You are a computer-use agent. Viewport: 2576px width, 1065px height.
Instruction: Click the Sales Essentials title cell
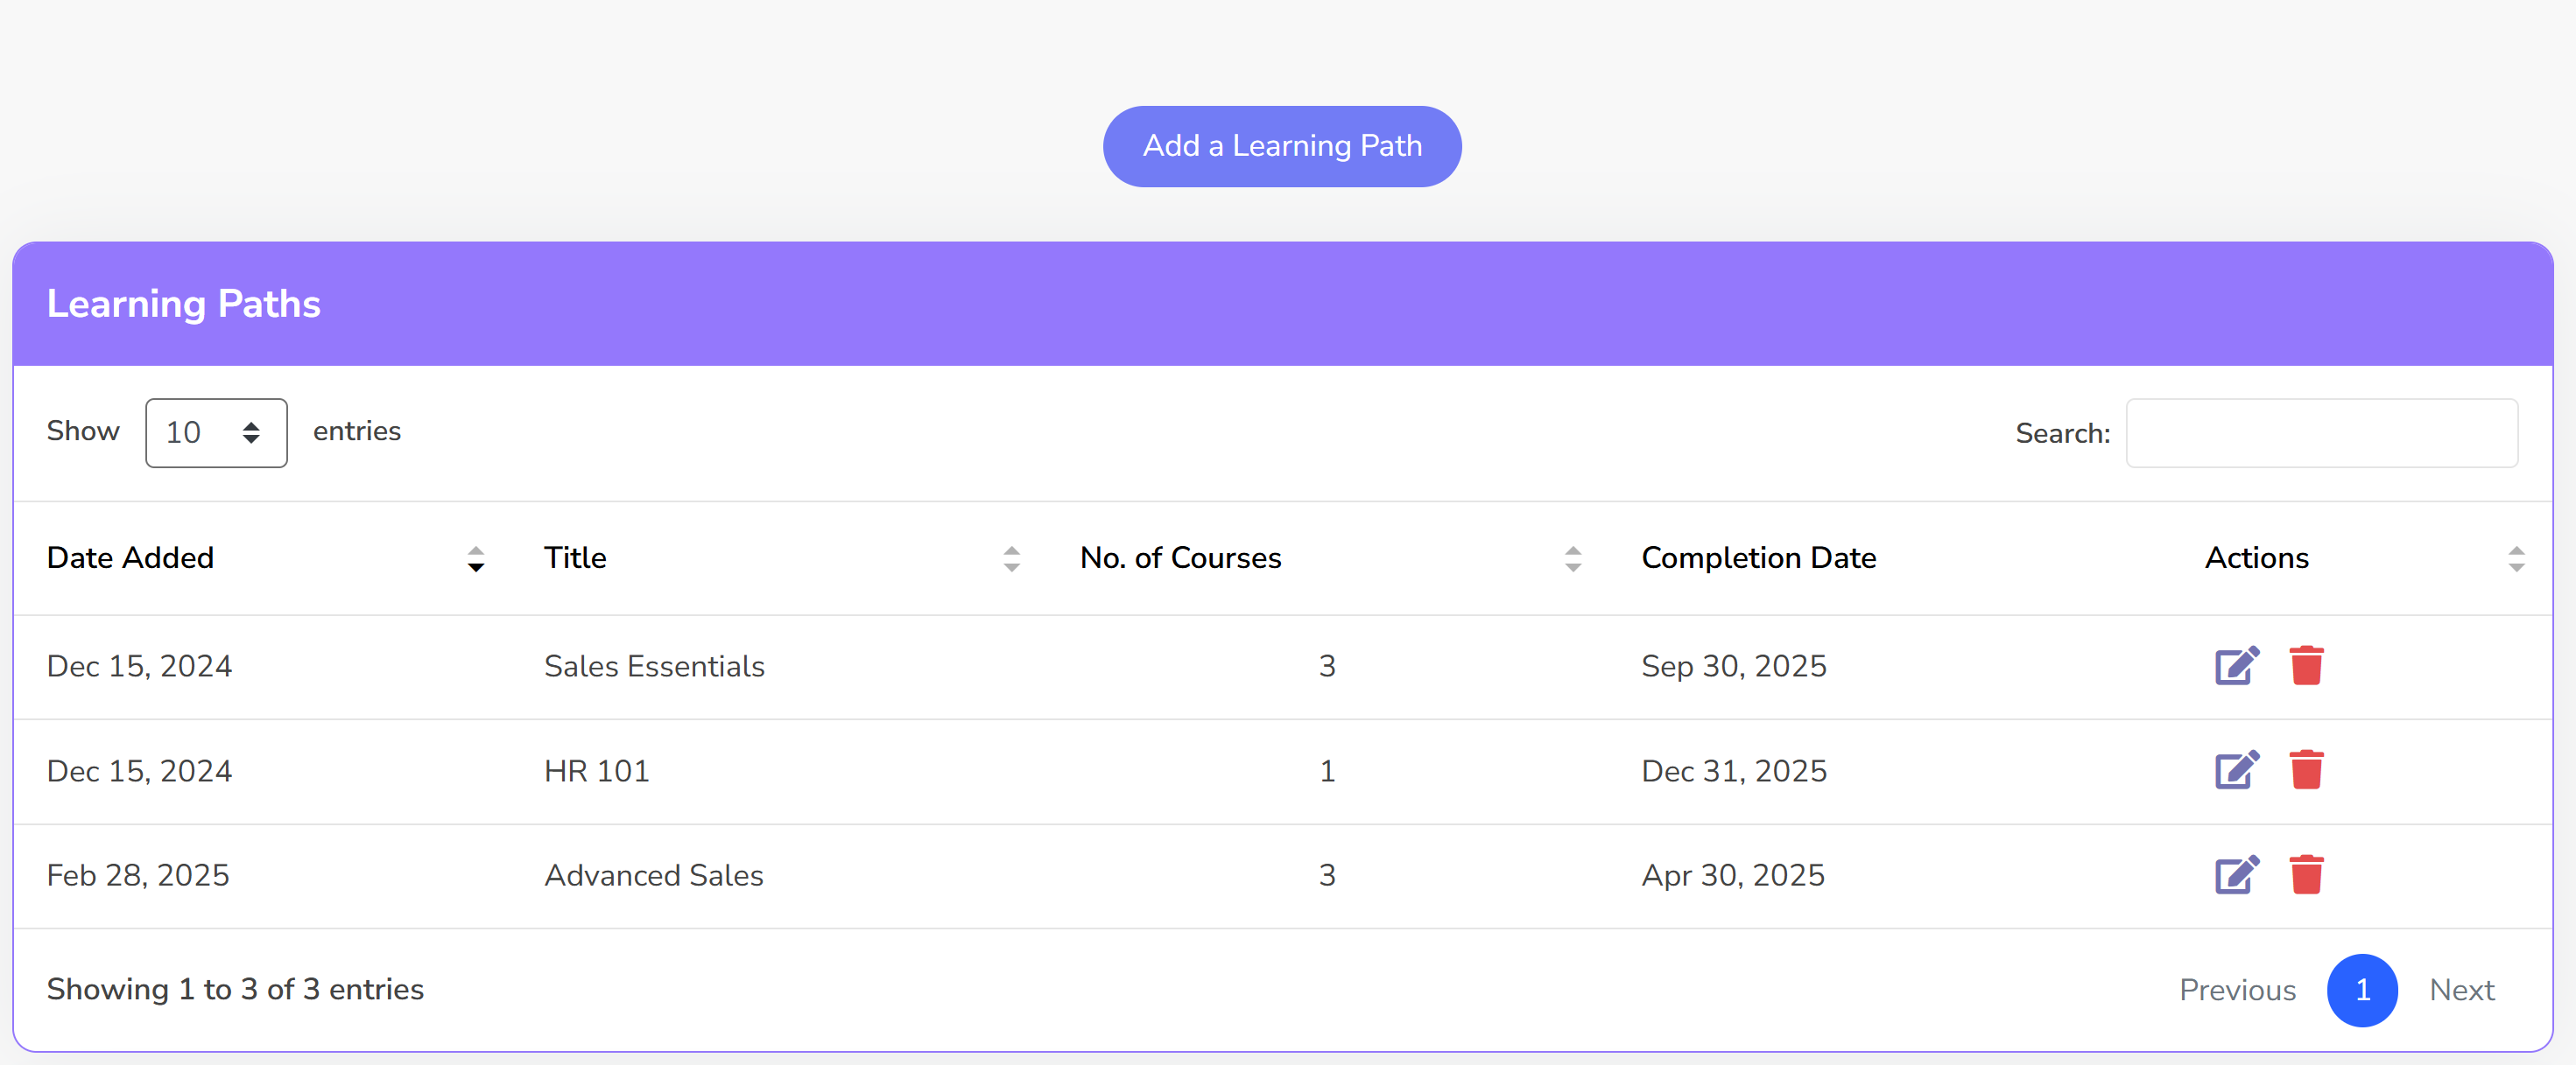pos(654,666)
